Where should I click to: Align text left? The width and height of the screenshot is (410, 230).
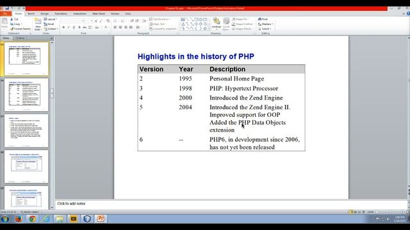[115, 27]
